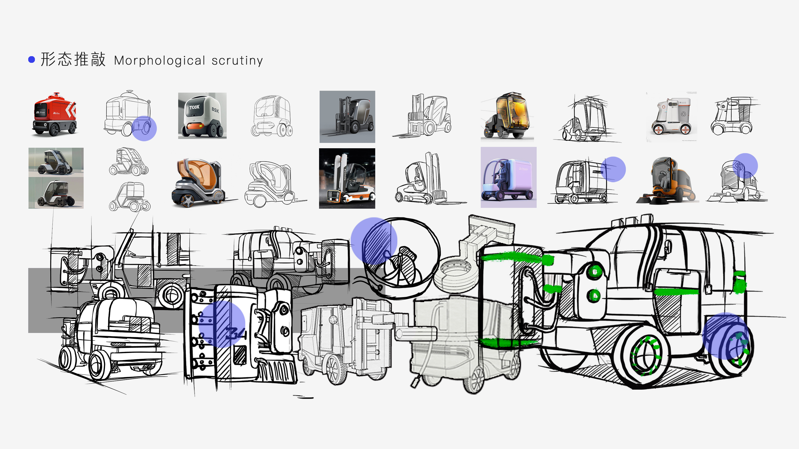Viewport: 799px width, 449px height.
Task: Click purple circle on sweeper sketch roof
Action: point(745,166)
